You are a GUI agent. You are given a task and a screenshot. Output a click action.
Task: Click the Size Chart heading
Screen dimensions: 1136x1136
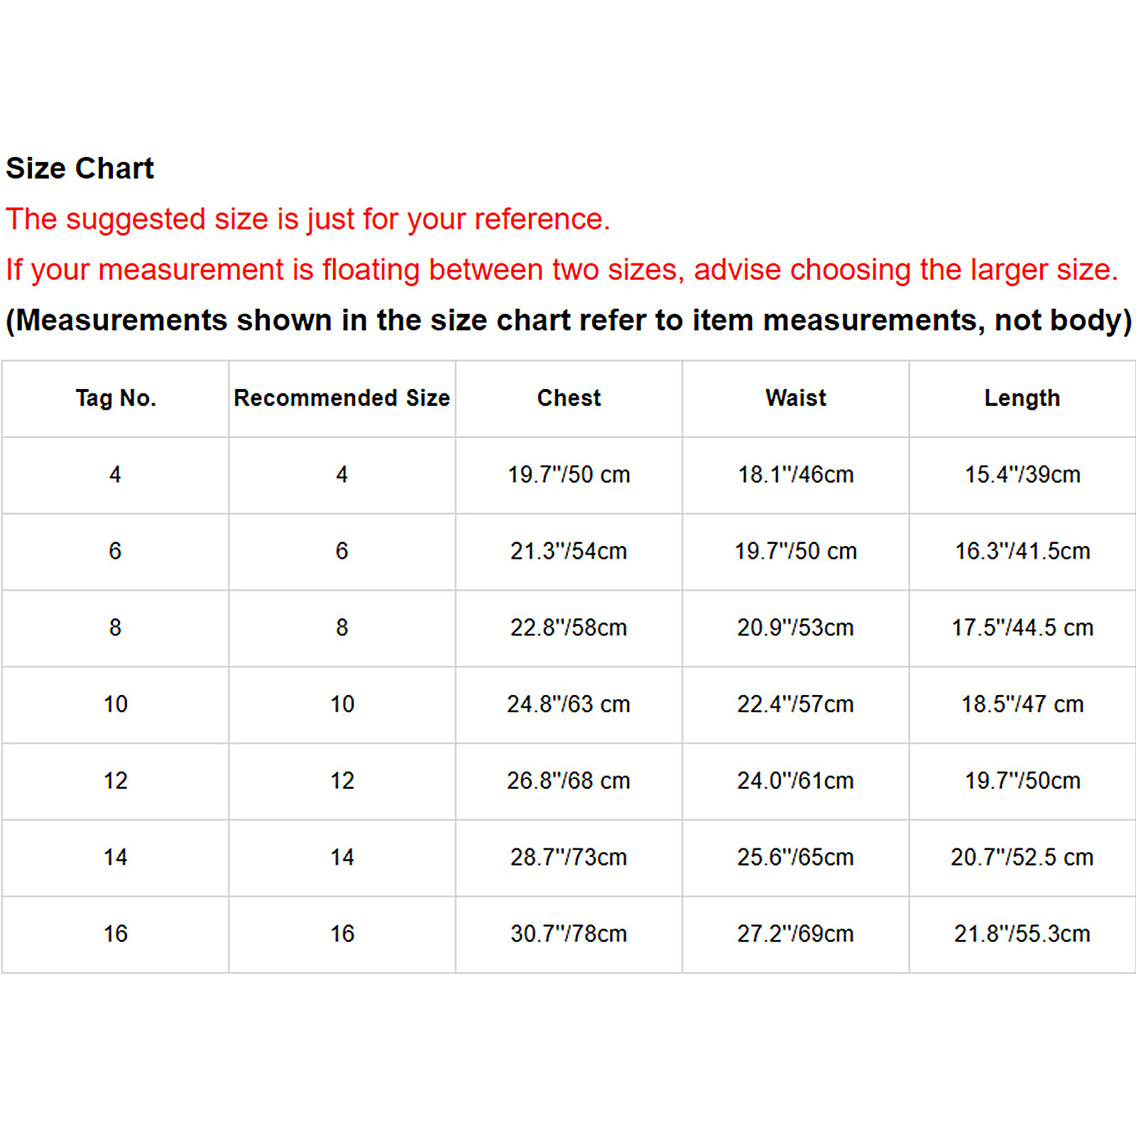point(80,168)
